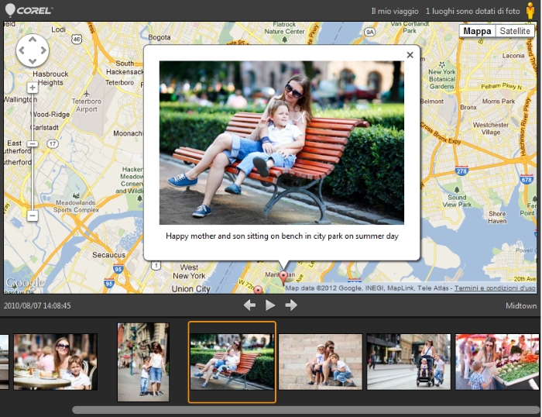542x417 pixels.
Task: Play the photo slideshow
Action: click(270, 305)
